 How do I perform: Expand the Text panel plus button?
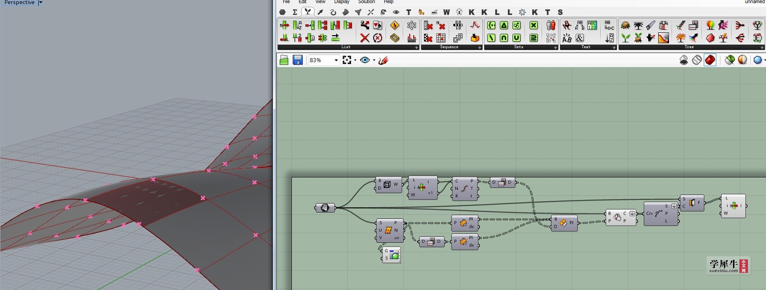pos(614,47)
